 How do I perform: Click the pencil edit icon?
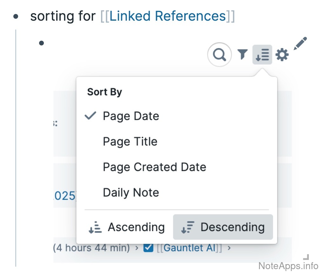point(300,44)
